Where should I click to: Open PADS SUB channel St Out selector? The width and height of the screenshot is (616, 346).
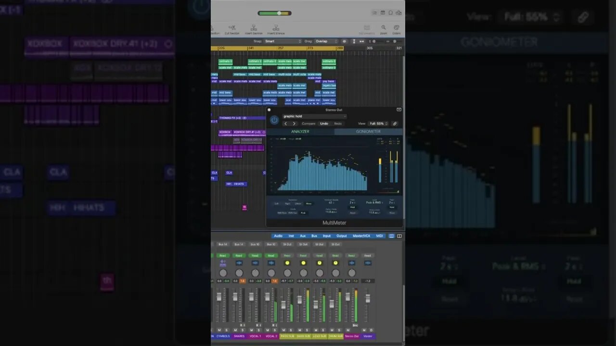point(287,244)
